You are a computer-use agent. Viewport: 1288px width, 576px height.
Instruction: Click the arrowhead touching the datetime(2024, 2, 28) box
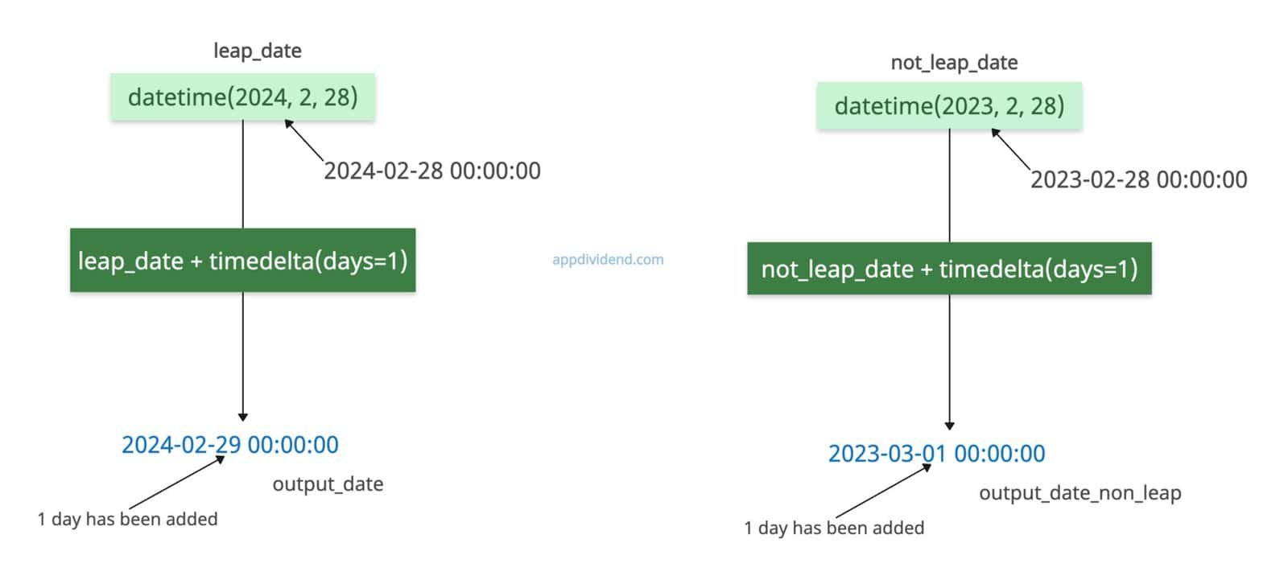click(289, 125)
